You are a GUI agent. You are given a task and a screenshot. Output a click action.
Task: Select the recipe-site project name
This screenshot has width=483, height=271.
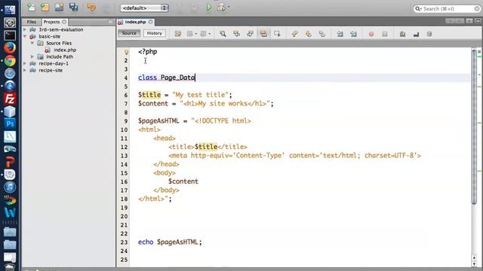51,70
